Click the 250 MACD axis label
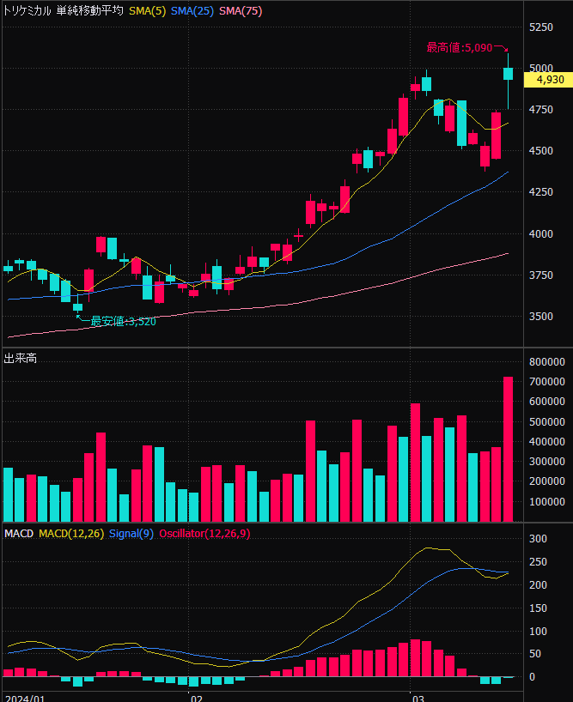This screenshot has width=573, height=702. tap(538, 562)
